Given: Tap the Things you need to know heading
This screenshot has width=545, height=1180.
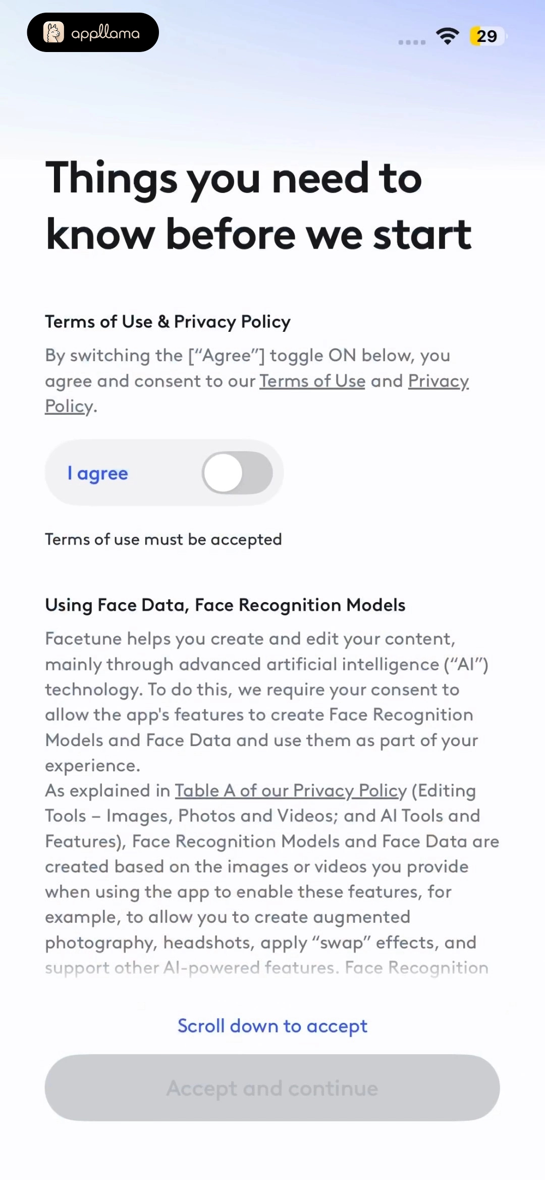Looking at the screenshot, I should [x=259, y=206].
